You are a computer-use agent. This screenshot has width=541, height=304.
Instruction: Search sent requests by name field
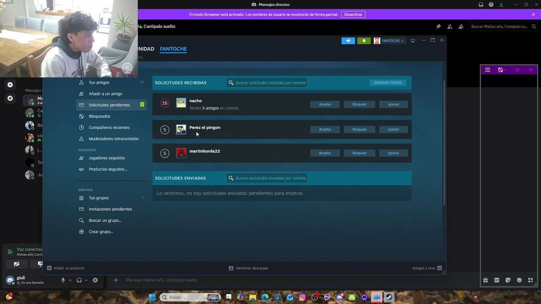coord(267,178)
